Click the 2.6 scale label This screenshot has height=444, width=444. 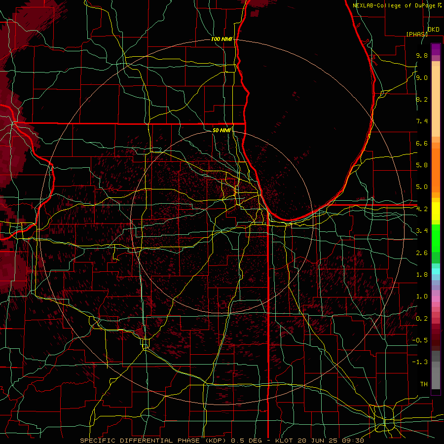(422, 253)
